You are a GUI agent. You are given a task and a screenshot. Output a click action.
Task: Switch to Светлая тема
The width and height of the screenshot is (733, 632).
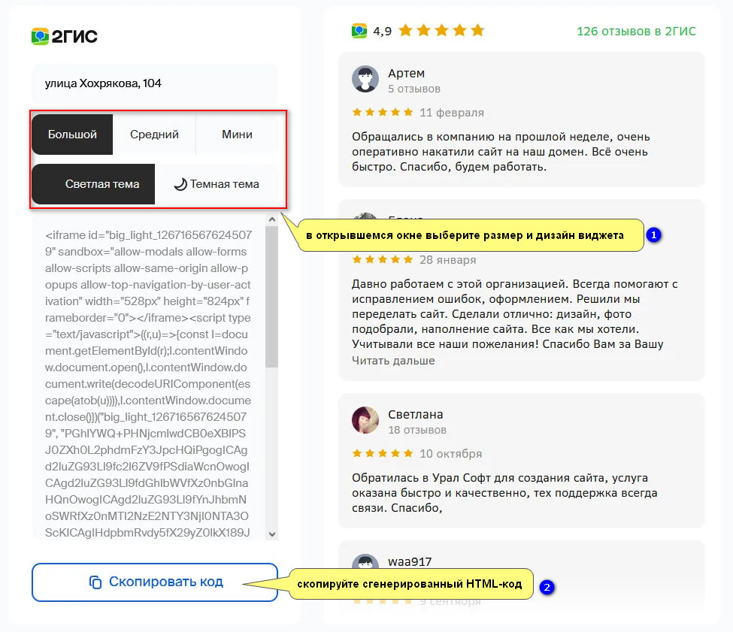coord(93,184)
